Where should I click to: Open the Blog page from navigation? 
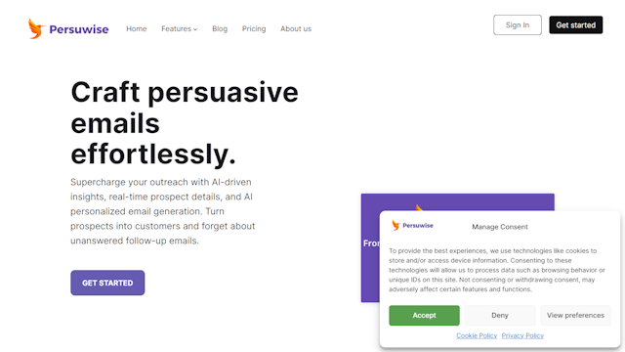point(220,28)
